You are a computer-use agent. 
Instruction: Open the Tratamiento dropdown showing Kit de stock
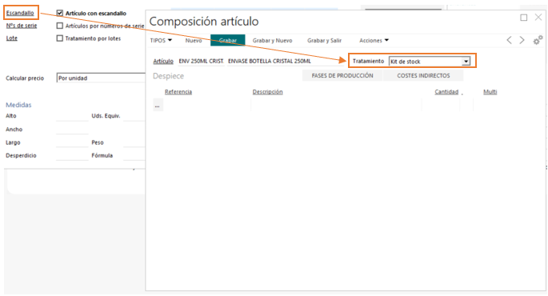(466, 62)
